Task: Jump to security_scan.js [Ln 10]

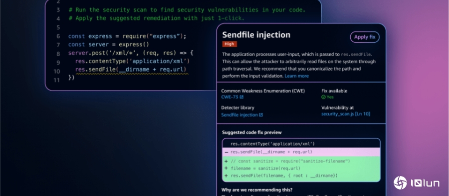Action: (x=346, y=114)
